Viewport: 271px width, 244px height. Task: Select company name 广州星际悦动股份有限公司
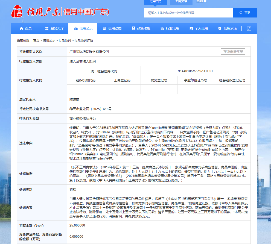pyautogui.click(x=89, y=52)
